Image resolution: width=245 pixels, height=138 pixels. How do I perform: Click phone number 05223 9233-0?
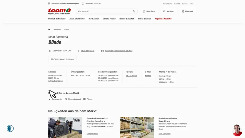point(132,76)
